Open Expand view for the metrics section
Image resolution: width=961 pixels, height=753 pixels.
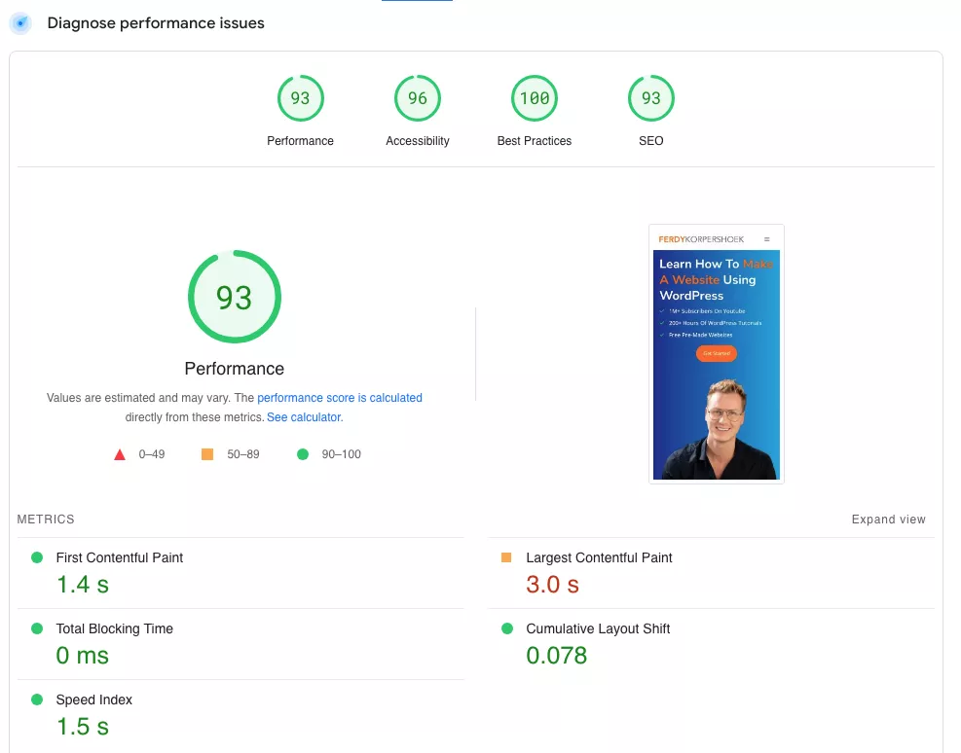pos(888,519)
